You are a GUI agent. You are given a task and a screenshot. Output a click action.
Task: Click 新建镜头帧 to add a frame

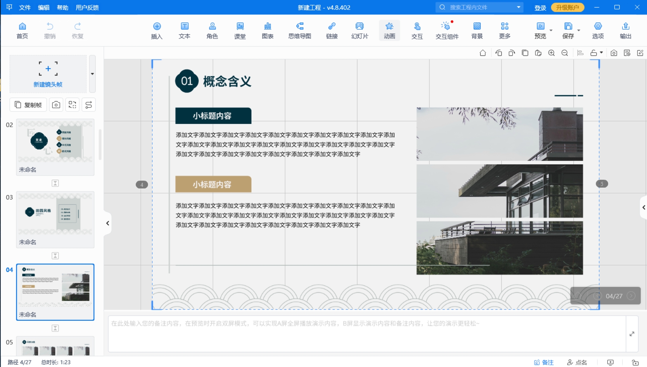coord(48,74)
